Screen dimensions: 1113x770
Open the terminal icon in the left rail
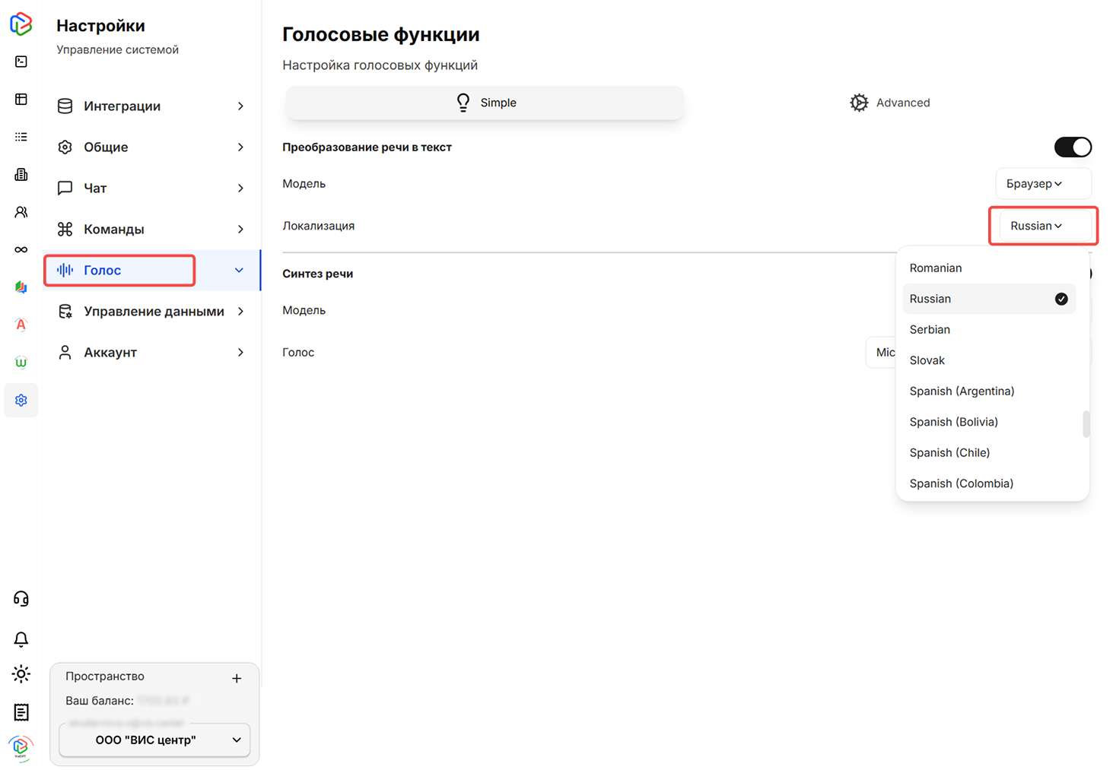pyautogui.click(x=21, y=62)
